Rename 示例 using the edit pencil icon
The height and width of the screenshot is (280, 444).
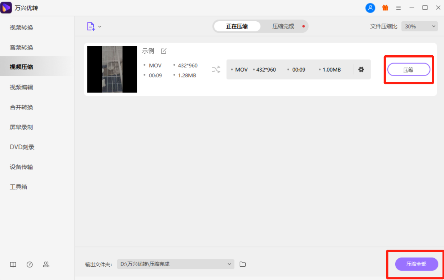[163, 51]
